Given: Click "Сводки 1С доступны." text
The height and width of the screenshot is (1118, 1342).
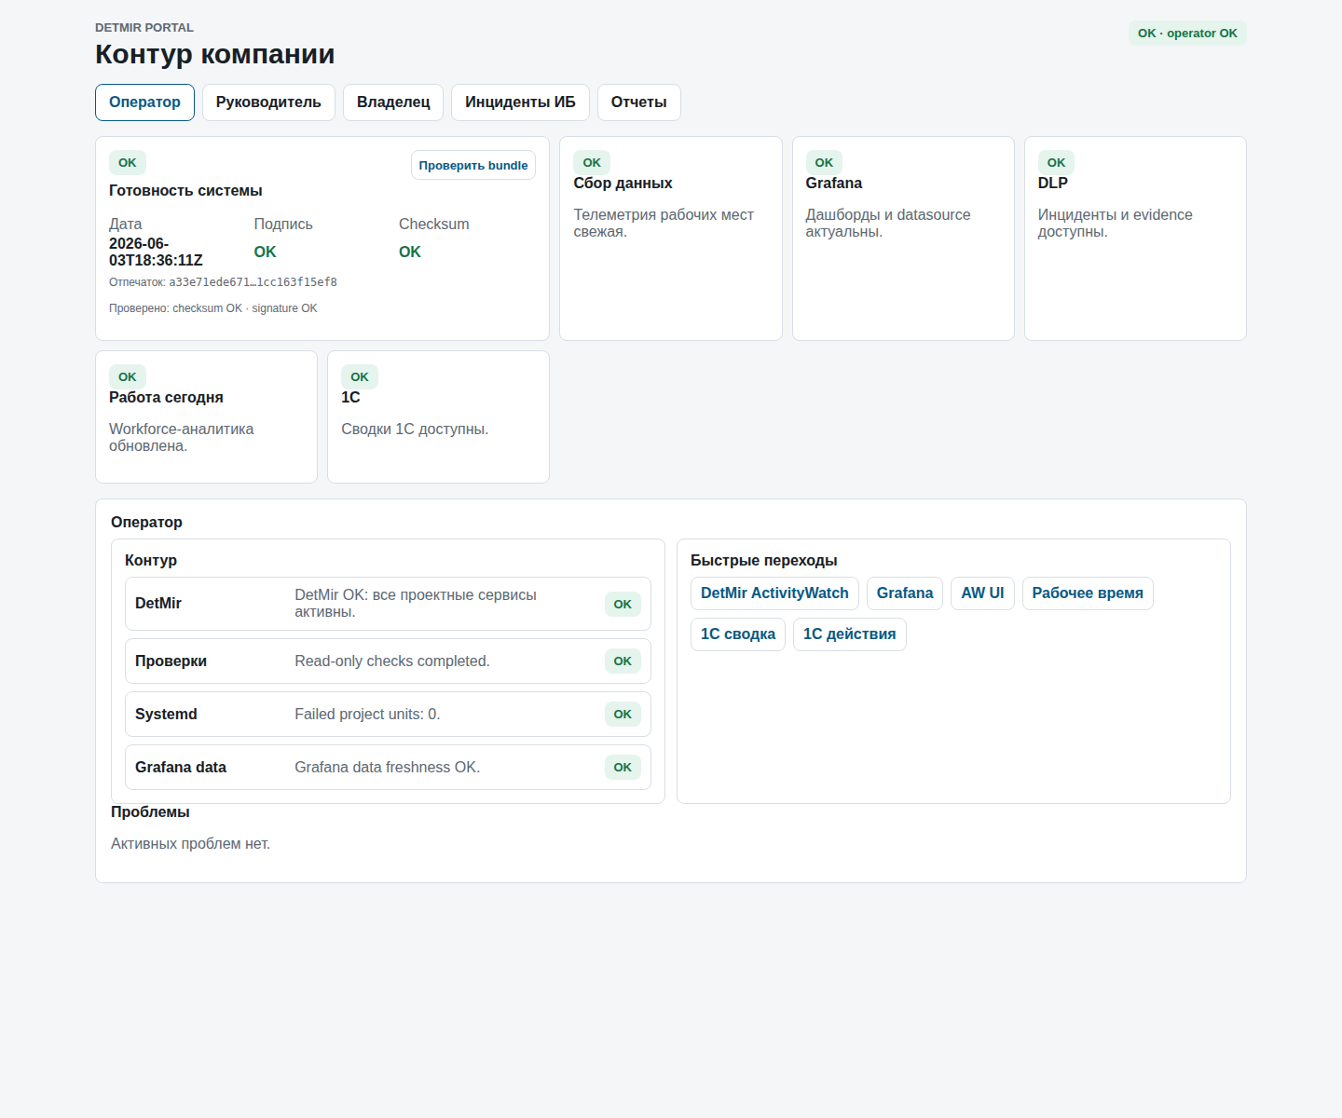Looking at the screenshot, I should (415, 429).
